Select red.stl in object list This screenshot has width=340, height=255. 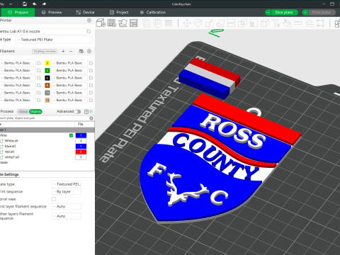9,152
